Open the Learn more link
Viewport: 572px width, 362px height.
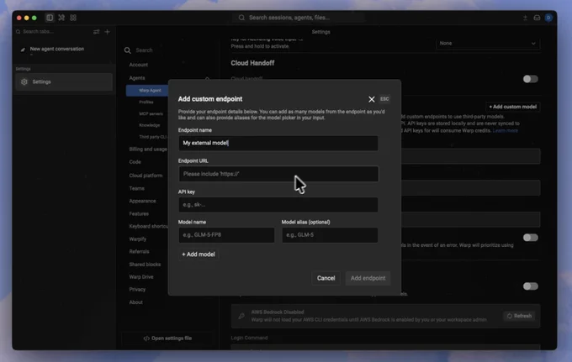coord(506,130)
